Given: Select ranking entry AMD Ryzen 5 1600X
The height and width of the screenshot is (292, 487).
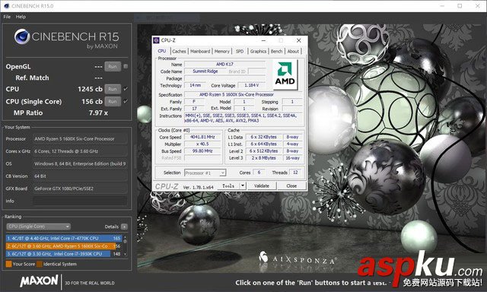Looking at the screenshot, I should click(64, 246).
